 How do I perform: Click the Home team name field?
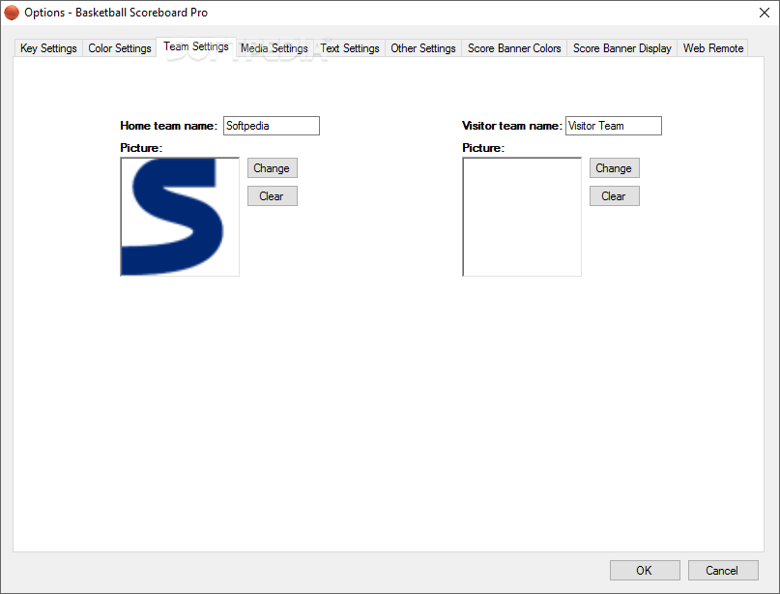pos(271,126)
